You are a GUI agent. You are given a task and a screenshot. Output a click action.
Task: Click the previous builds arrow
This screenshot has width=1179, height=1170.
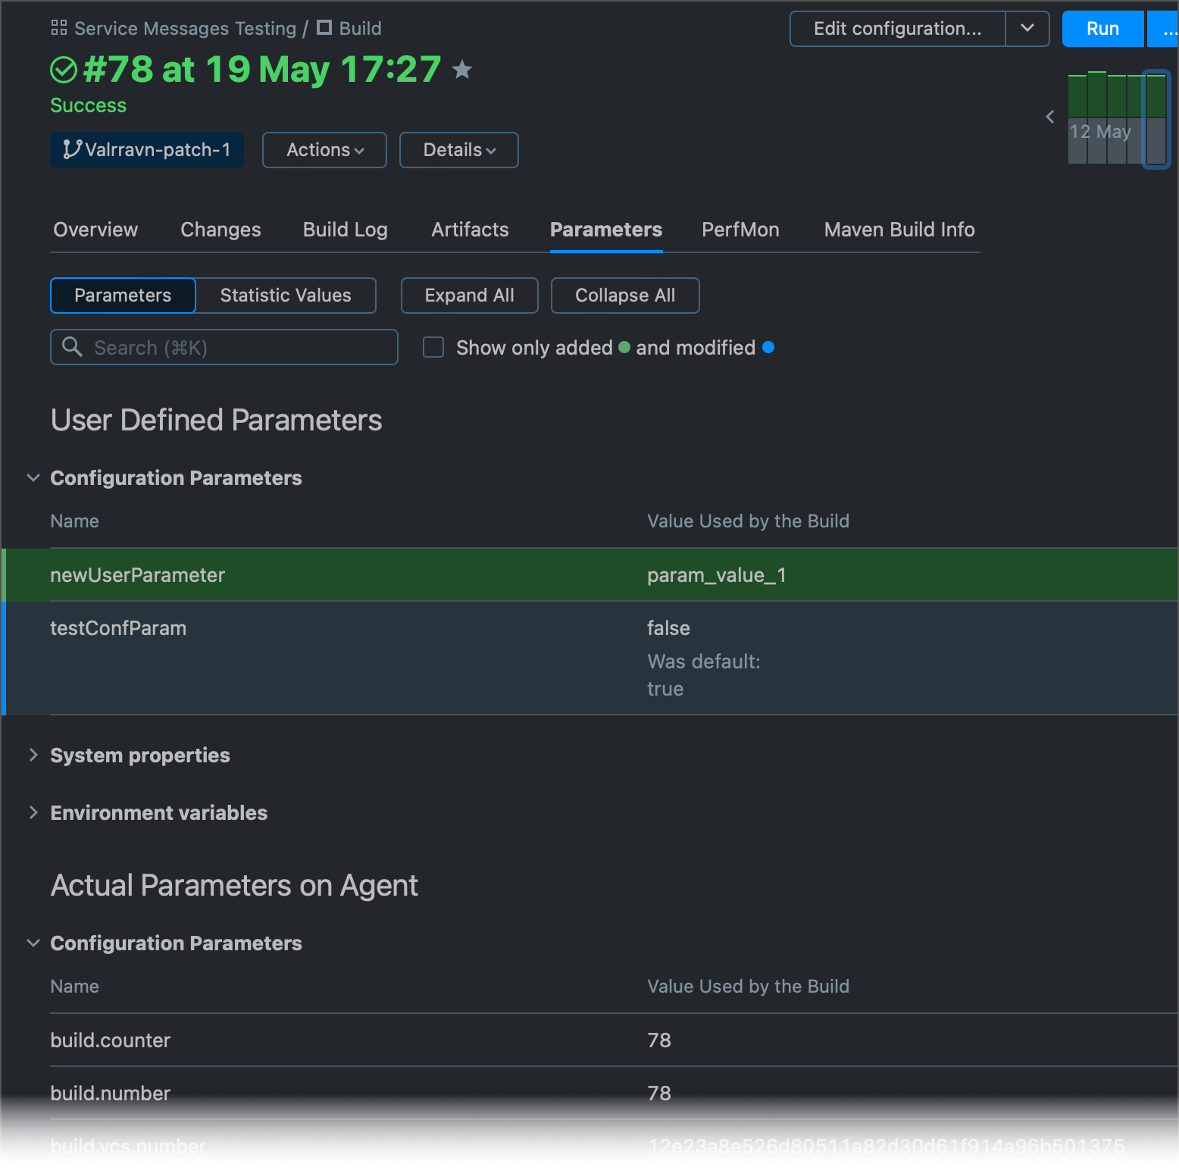1049,117
